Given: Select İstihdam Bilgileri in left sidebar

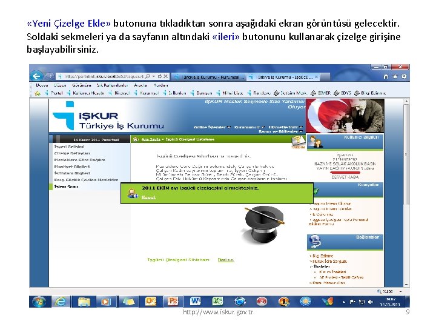Looking at the screenshot, I should click(x=72, y=173).
